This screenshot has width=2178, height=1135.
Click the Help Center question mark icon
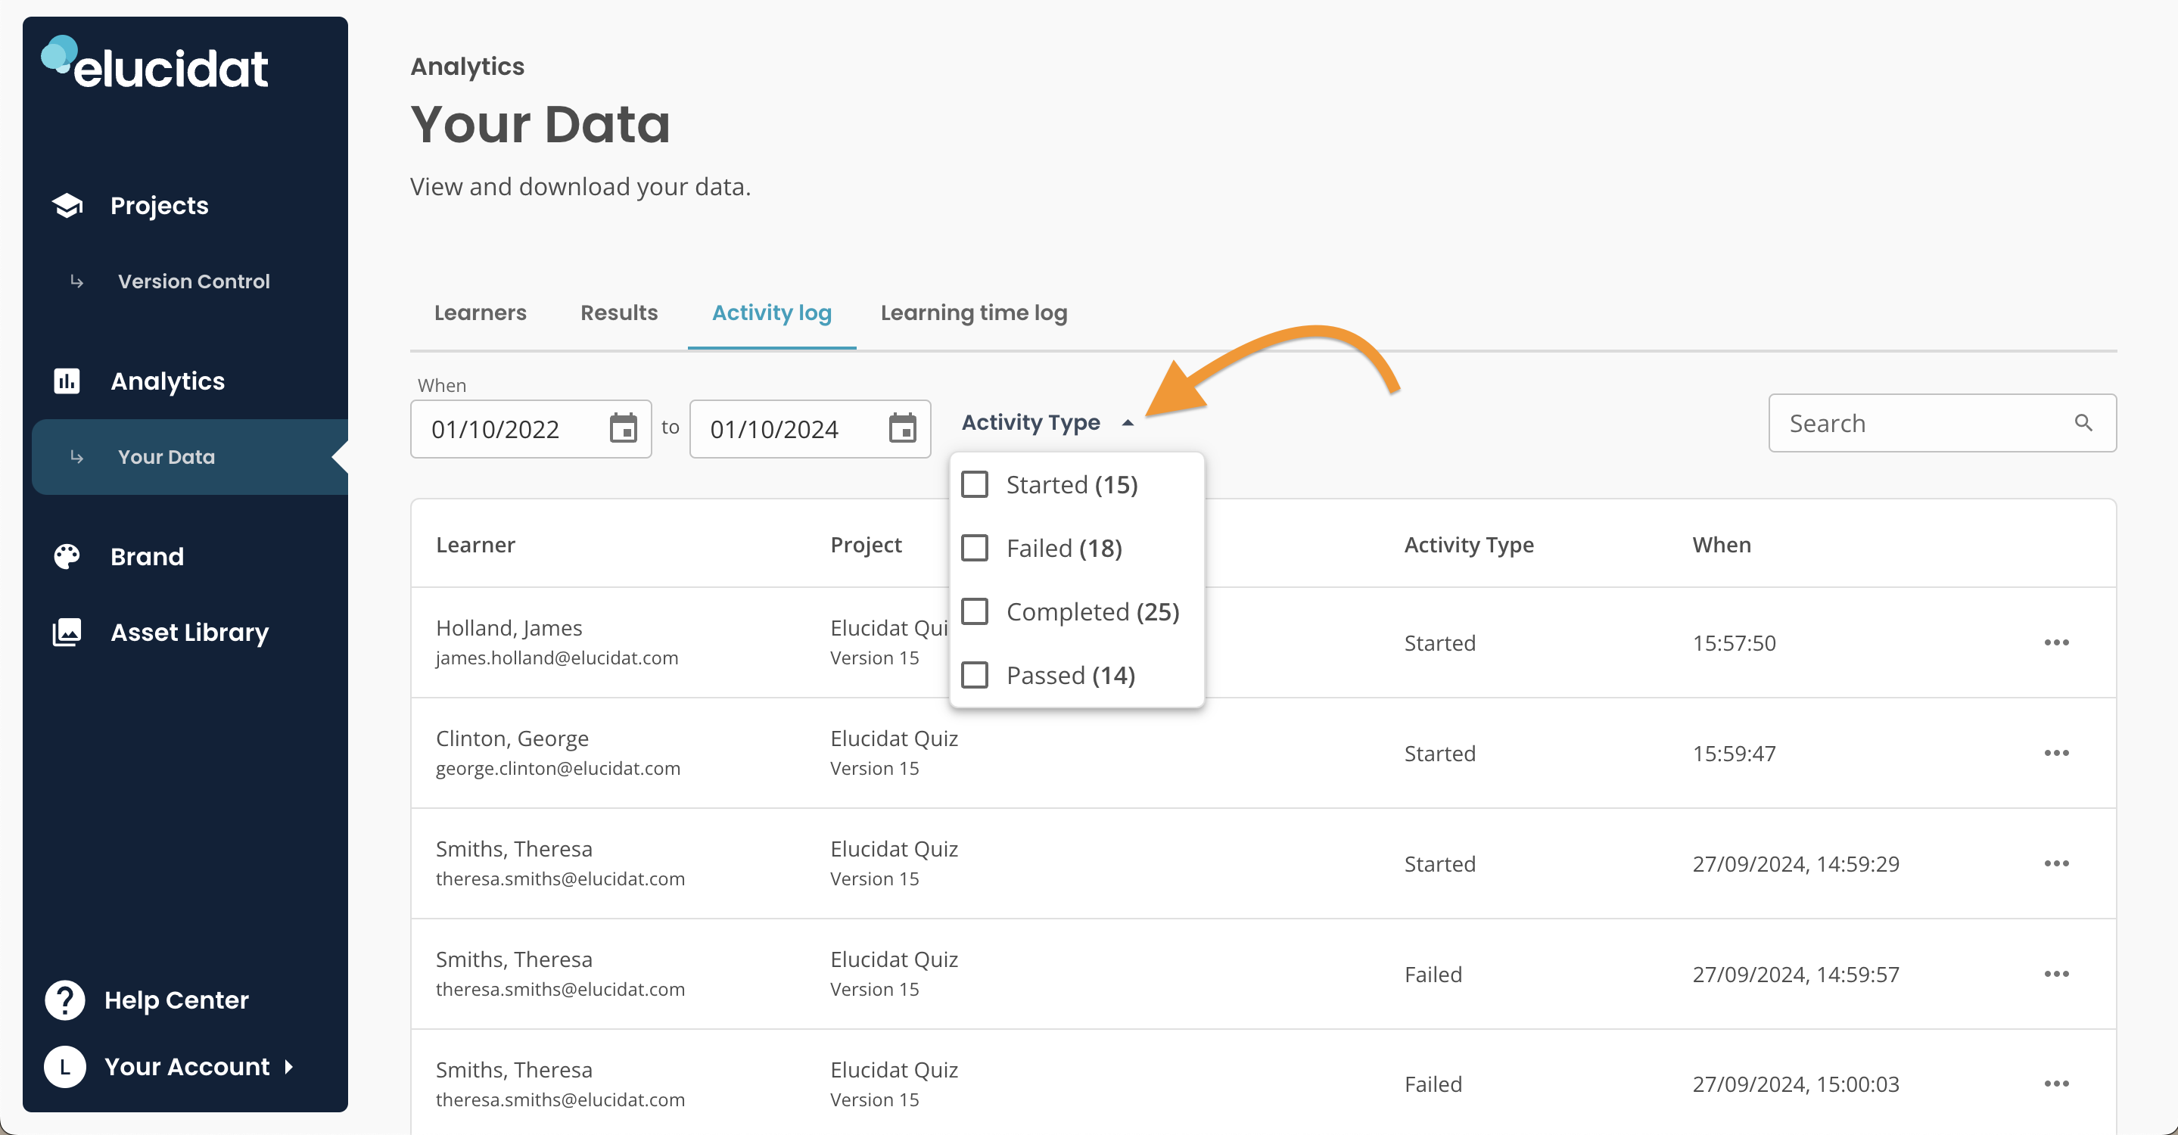pyautogui.click(x=65, y=1000)
